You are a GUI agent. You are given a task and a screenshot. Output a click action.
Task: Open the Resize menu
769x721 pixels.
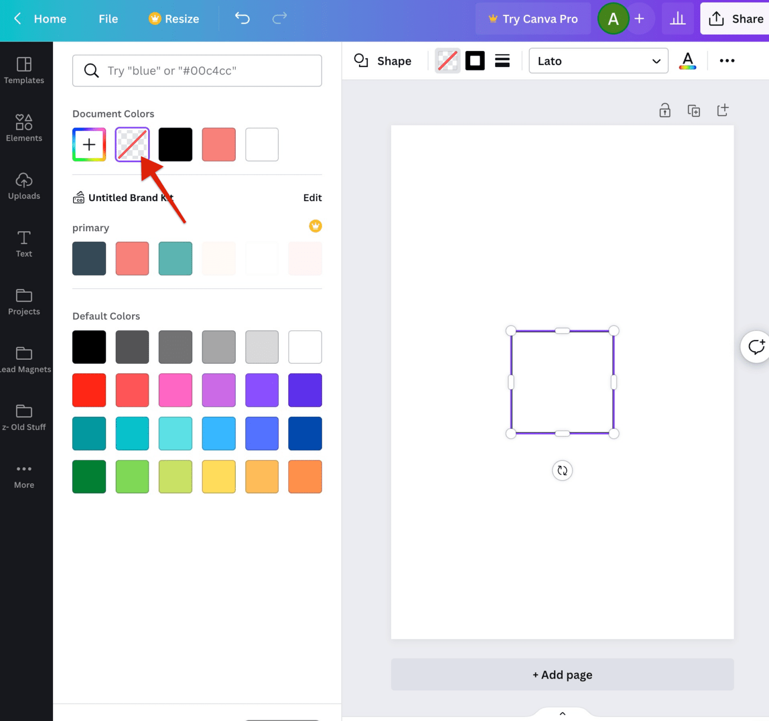tap(173, 19)
